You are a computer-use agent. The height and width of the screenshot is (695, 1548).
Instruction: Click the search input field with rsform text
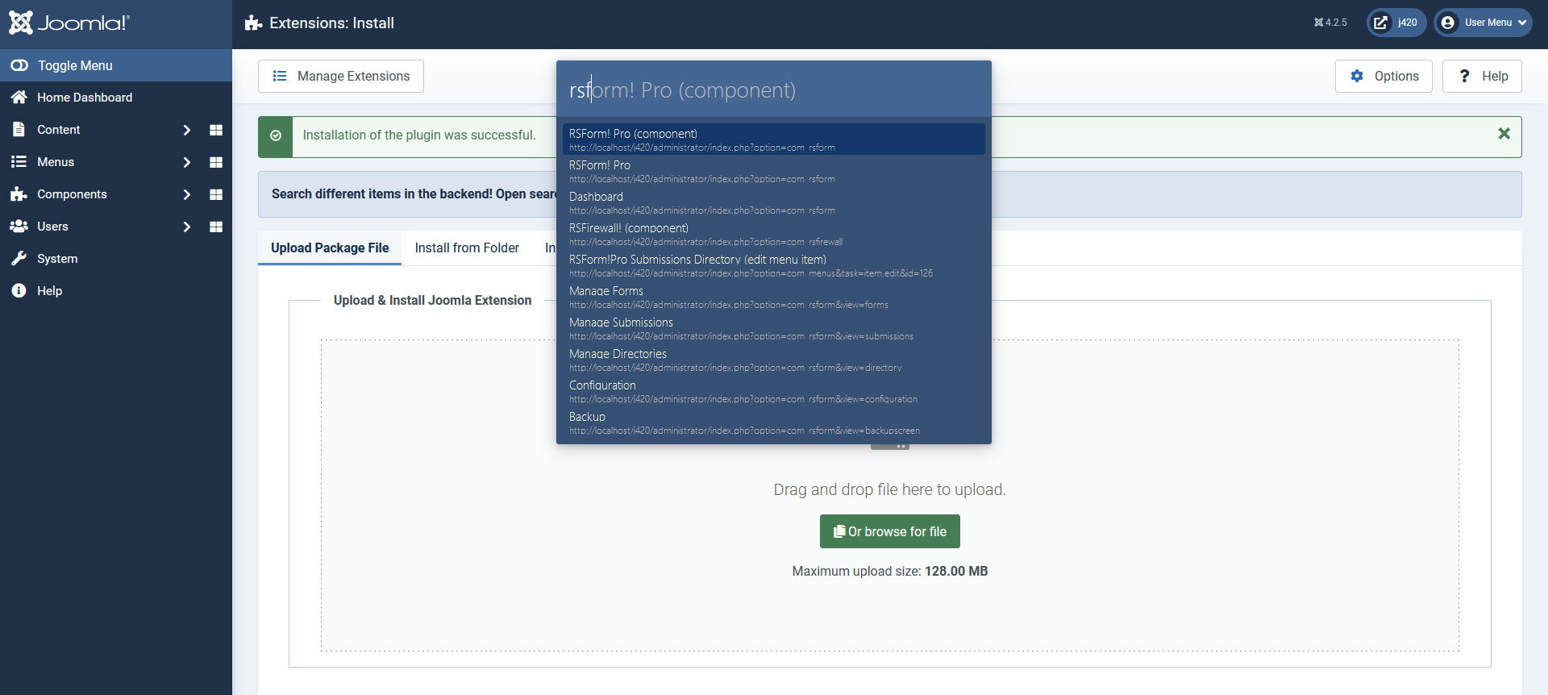pos(774,89)
